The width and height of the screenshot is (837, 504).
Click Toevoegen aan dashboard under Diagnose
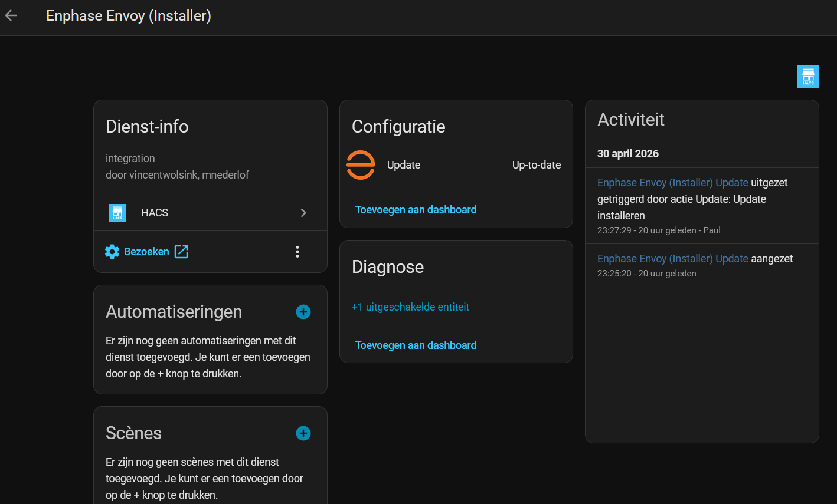click(x=416, y=345)
